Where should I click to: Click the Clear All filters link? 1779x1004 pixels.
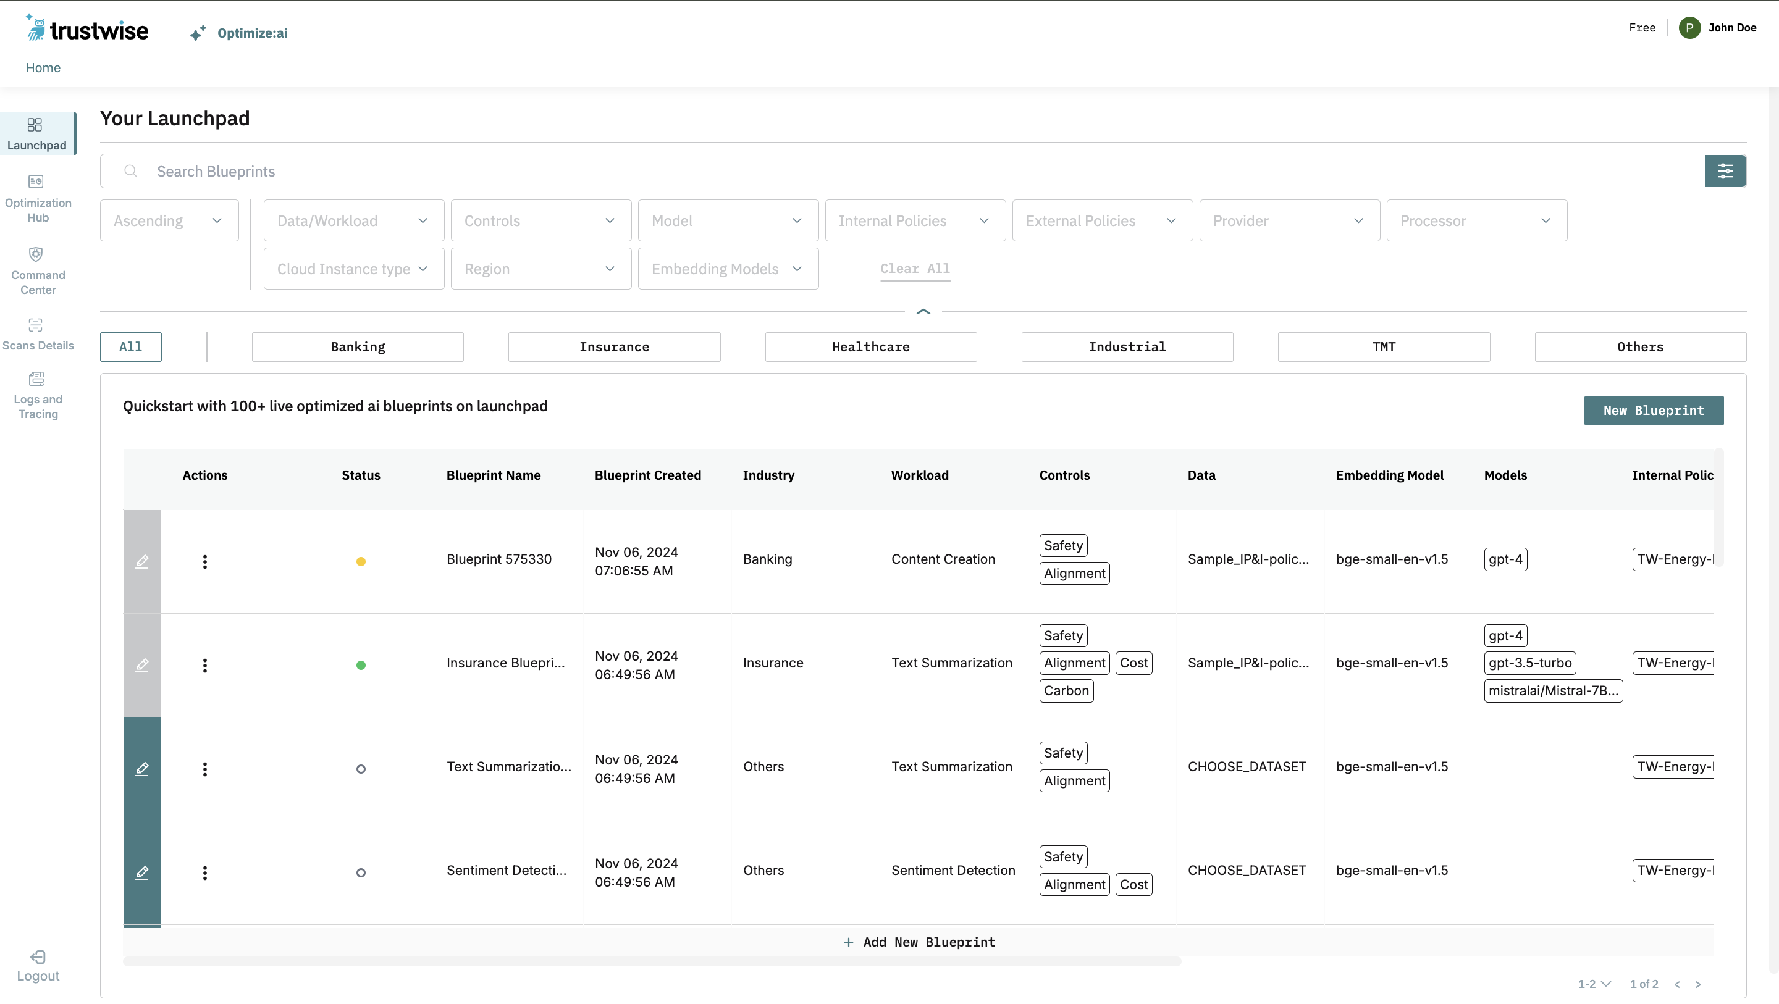point(914,269)
